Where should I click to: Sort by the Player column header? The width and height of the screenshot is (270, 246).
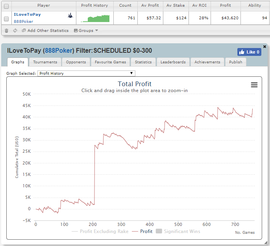[44, 6]
